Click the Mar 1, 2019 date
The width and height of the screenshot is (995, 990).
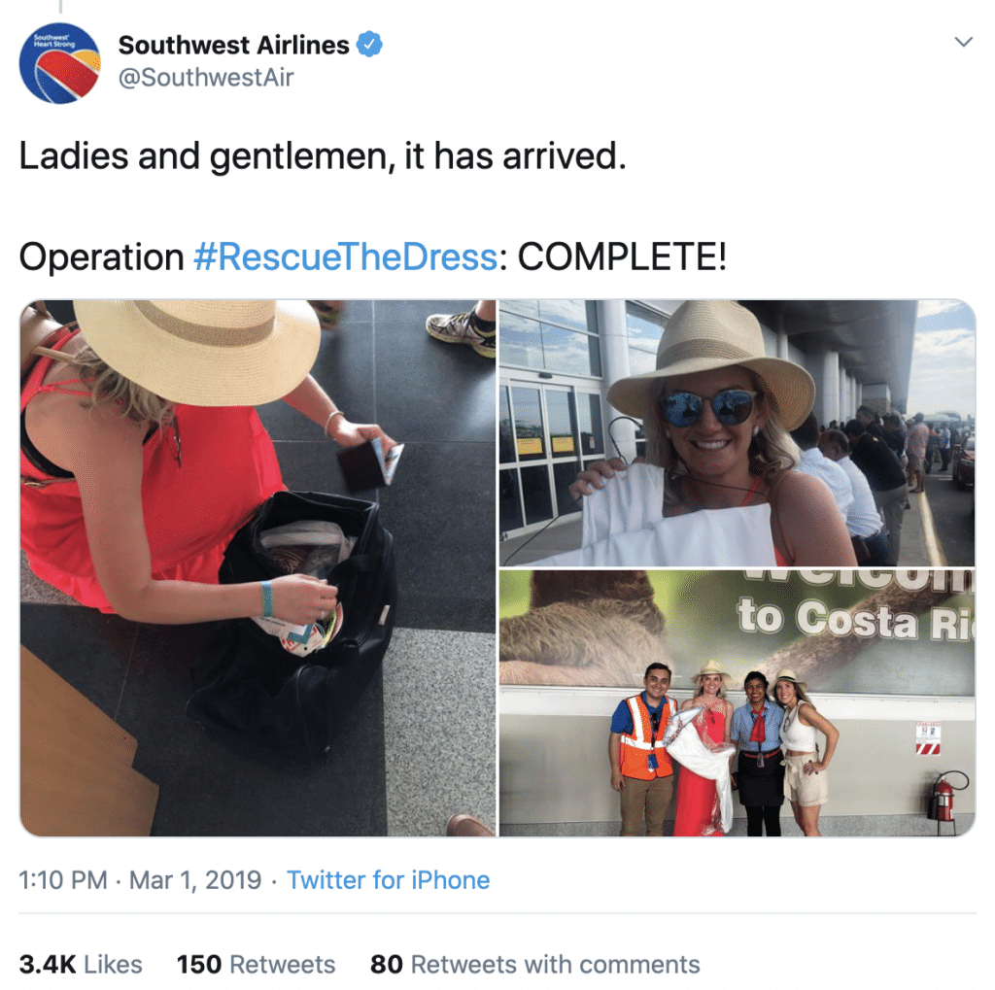(x=195, y=880)
